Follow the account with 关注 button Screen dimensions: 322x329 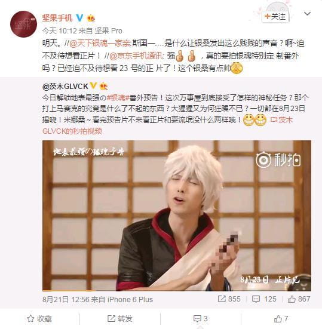tap(275, 17)
